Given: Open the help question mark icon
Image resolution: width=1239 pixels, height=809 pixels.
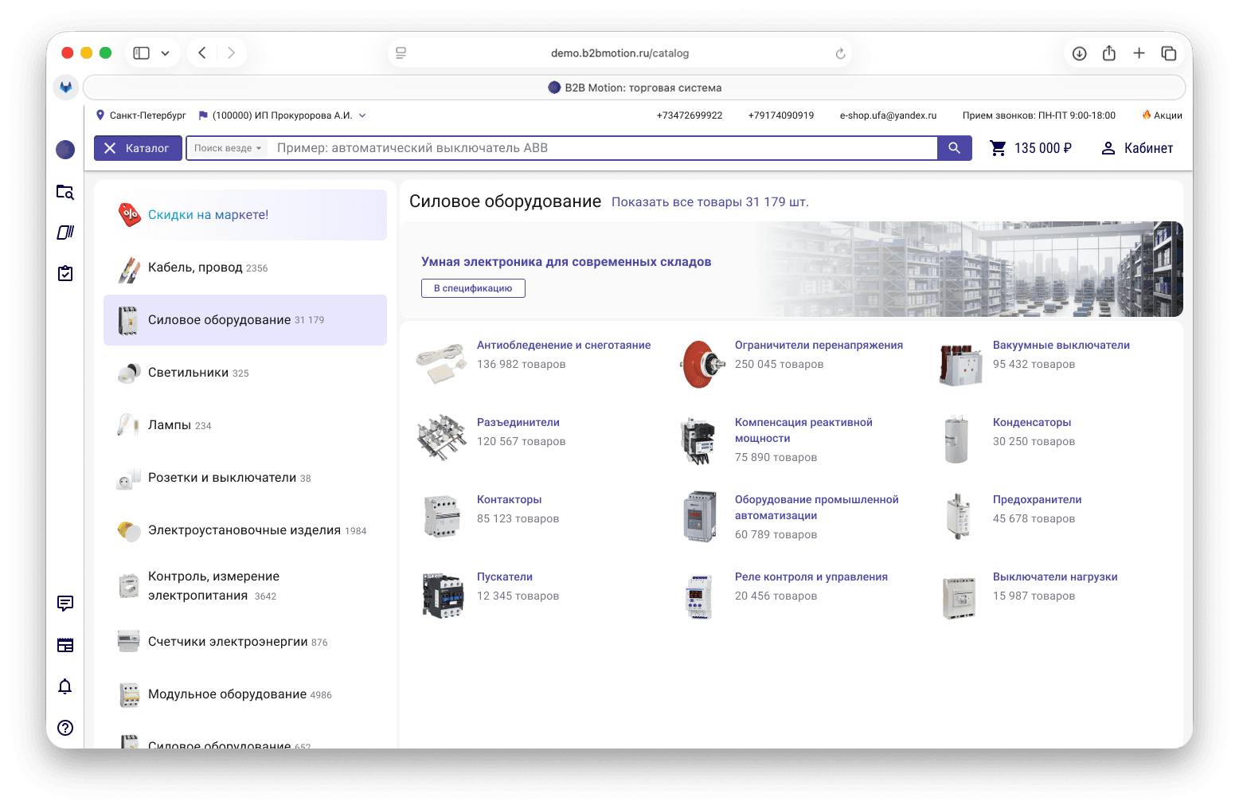Looking at the screenshot, I should click(x=65, y=728).
